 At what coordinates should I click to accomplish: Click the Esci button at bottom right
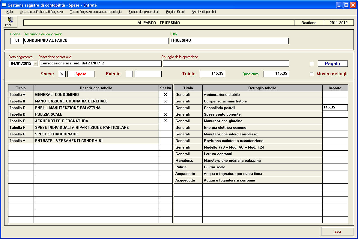point(337,231)
